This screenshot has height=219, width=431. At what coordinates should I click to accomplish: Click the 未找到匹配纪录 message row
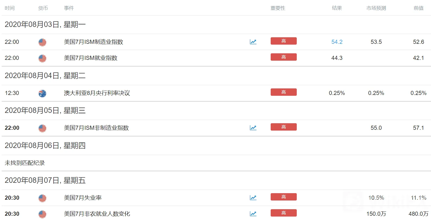[216, 163]
